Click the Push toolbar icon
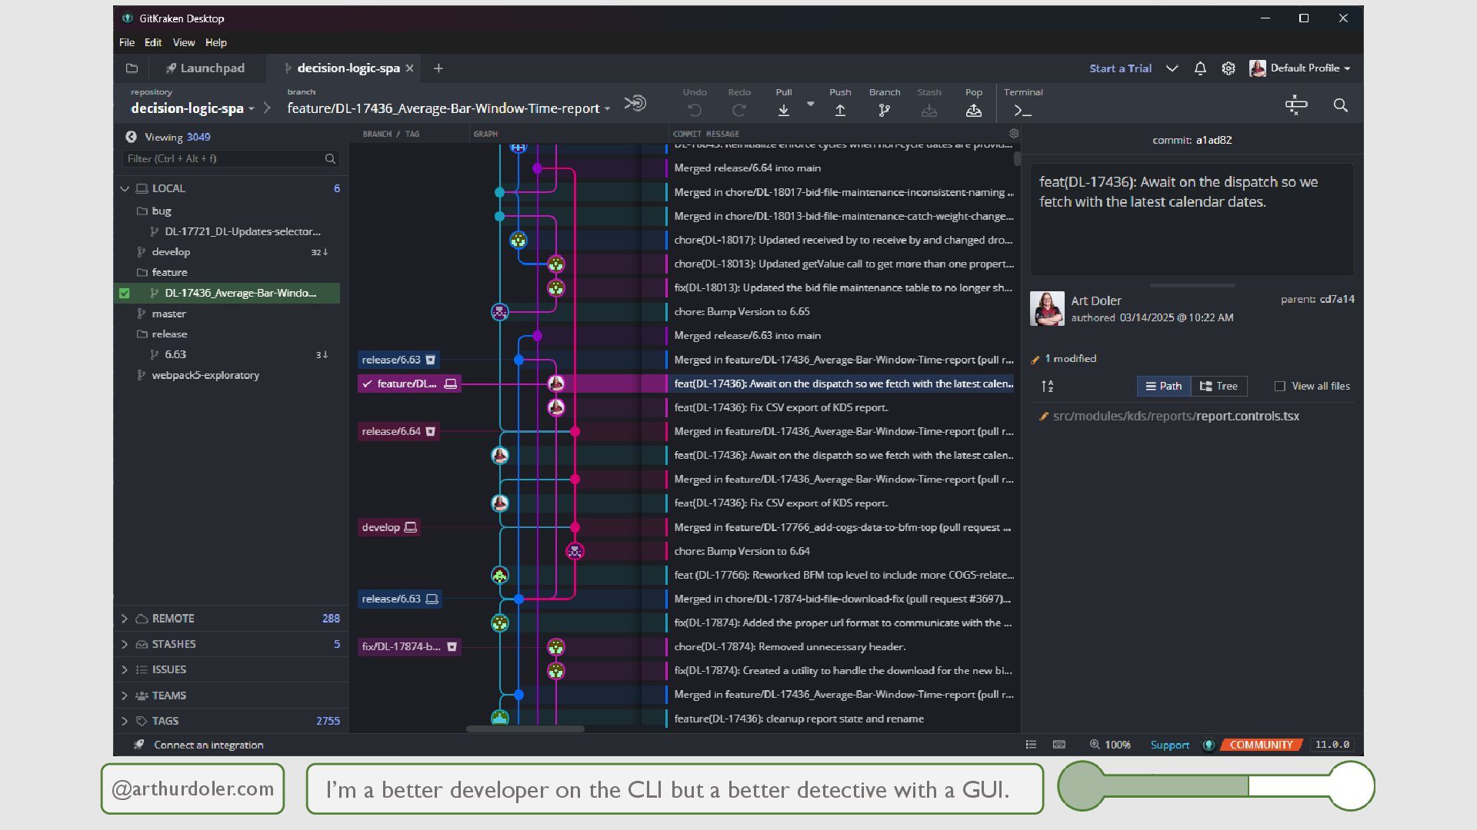Viewport: 1477px width, 830px height. 840,110
